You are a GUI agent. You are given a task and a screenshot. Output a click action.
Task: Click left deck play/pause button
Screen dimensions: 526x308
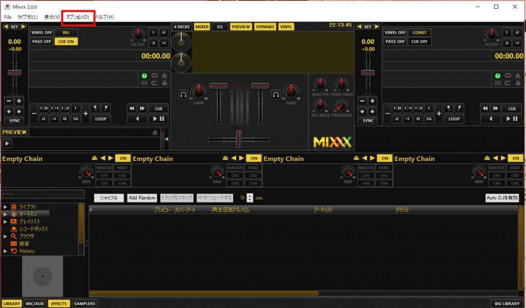point(158,119)
